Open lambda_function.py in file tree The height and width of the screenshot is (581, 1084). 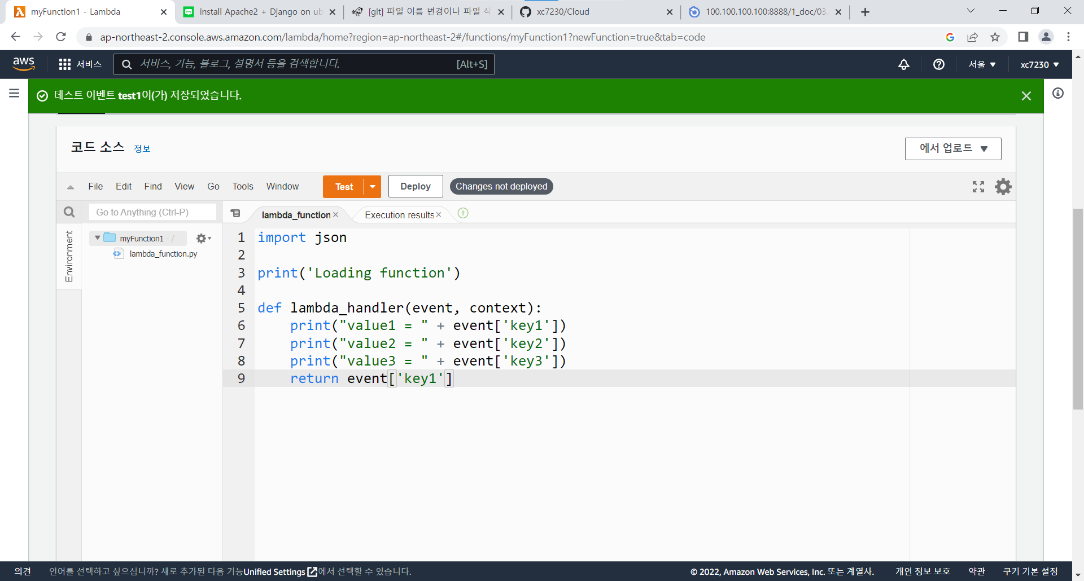click(163, 254)
